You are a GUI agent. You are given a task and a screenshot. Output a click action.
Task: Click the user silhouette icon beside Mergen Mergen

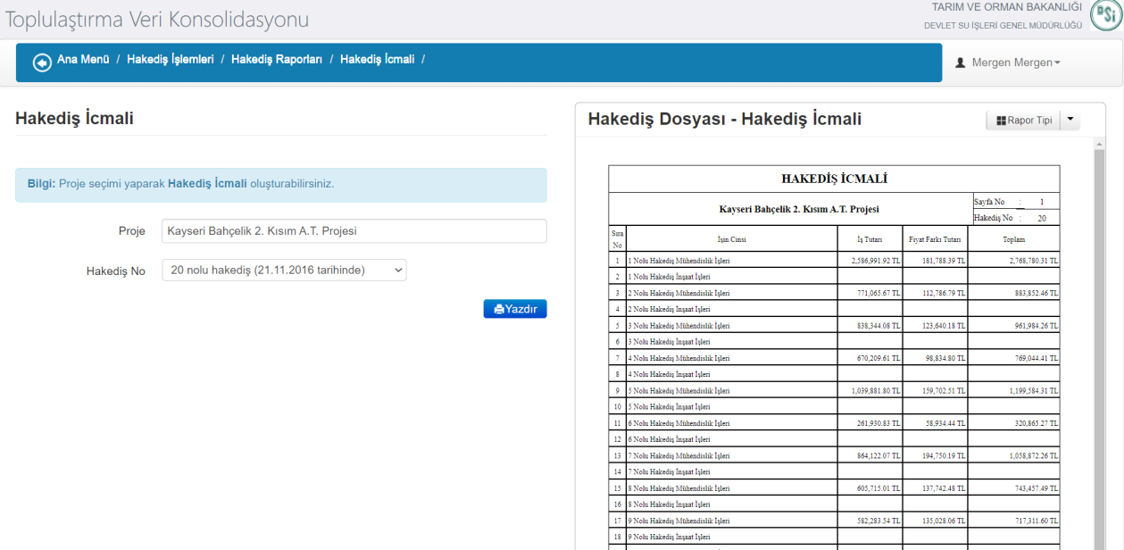point(961,63)
